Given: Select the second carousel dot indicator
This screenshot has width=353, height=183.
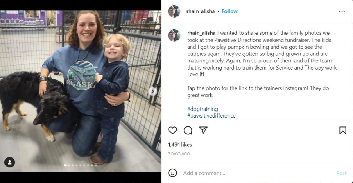Looking at the screenshot, I should click(69, 165).
